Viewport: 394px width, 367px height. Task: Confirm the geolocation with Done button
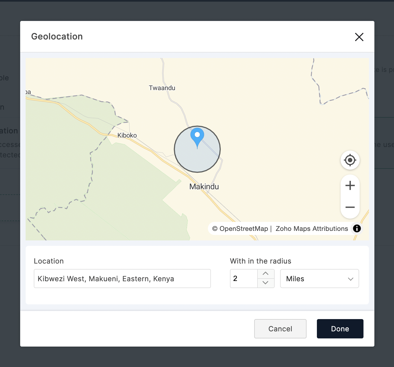point(340,329)
